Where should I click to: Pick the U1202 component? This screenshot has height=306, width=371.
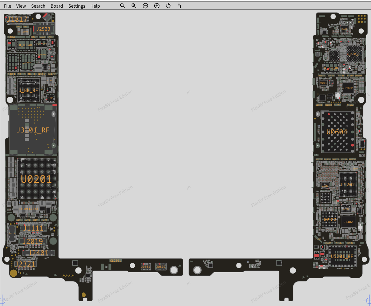(x=347, y=185)
